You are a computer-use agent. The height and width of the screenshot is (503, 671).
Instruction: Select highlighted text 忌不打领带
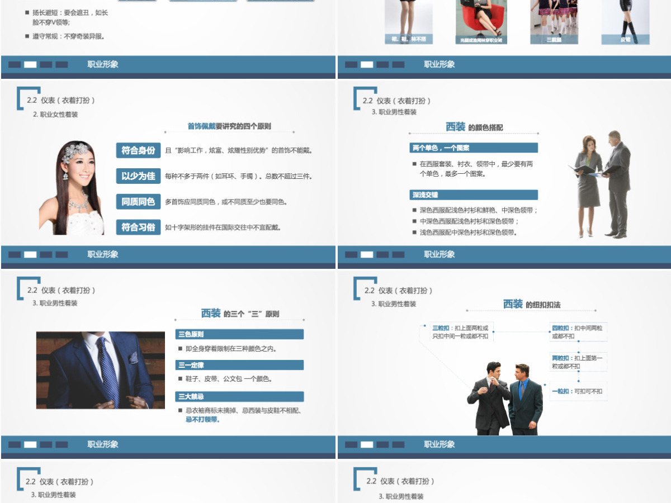[x=202, y=419]
